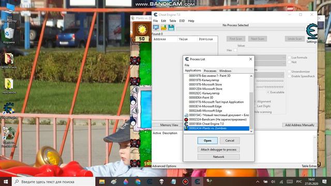Click the Value input field
This screenshot has height=186, width=331.
coord(277,50)
